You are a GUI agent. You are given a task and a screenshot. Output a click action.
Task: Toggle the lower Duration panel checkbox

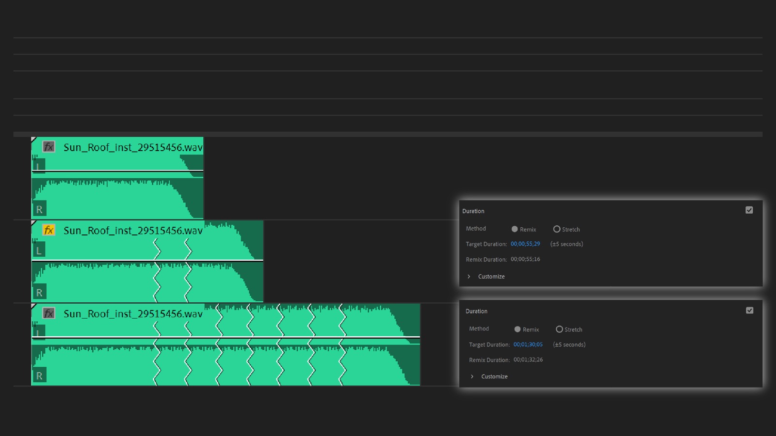coord(749,311)
